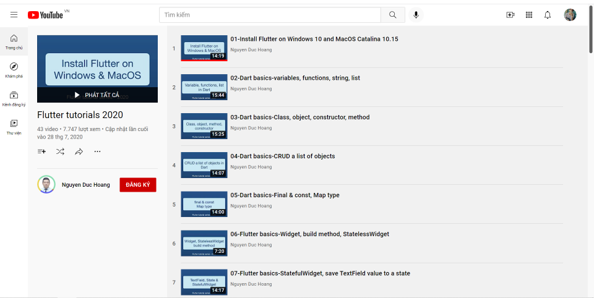This screenshot has height=298, width=594.
Task: Click the search magnifier button
Action: tap(393, 15)
